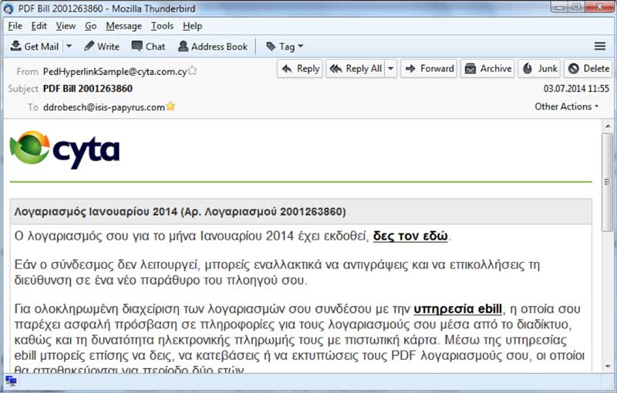Expand the Reply All dropdown arrow
The image size is (617, 393).
click(x=391, y=69)
